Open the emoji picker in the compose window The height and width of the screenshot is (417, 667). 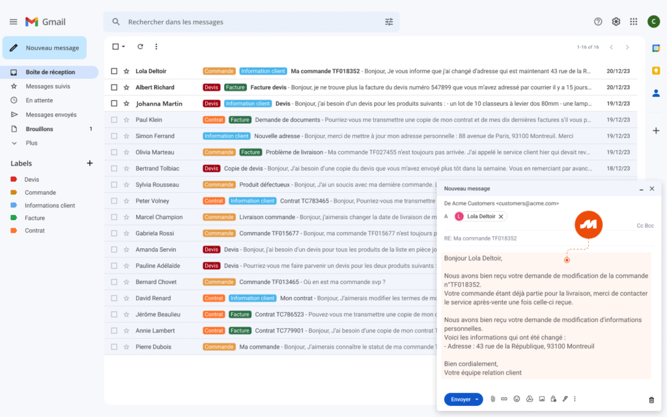(517, 399)
